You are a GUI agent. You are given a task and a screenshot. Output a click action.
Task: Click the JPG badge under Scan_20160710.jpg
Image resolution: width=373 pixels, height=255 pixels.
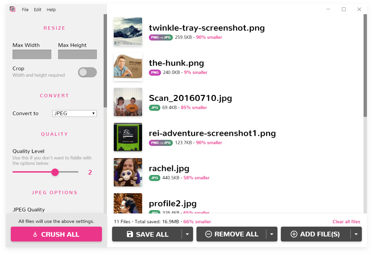point(154,108)
